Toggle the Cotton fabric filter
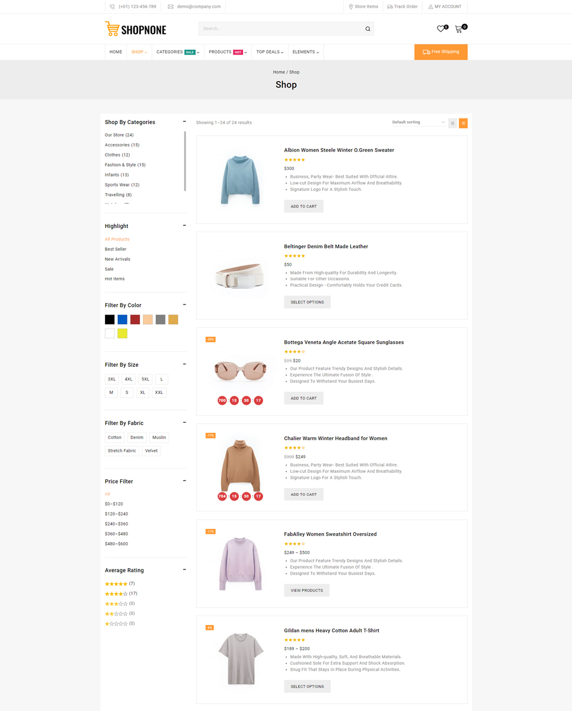The image size is (572, 711). pyautogui.click(x=114, y=438)
